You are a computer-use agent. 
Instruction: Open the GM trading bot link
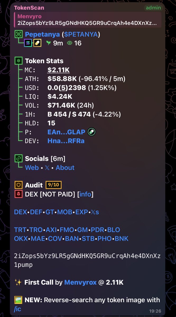tap(82, 230)
